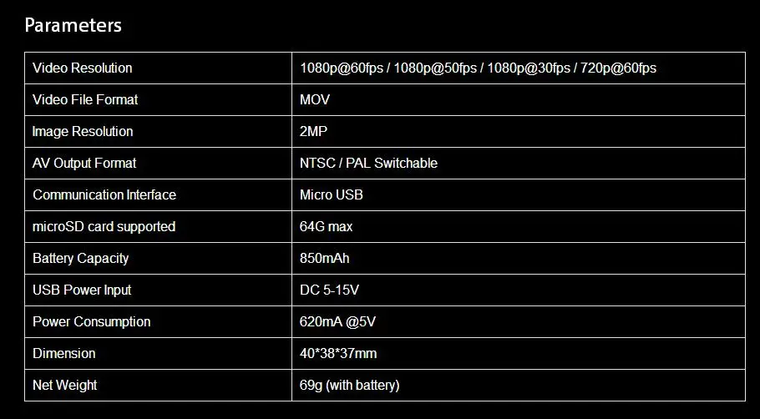The width and height of the screenshot is (760, 419).
Task: Select the NTSC / PAL Switchable text
Action: click(x=368, y=163)
